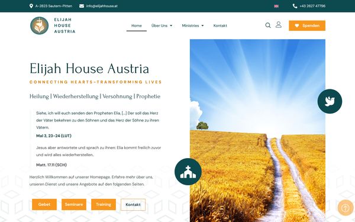355x222 pixels.
Task: Click the Elijah House Austria heading
Action: 89,69
